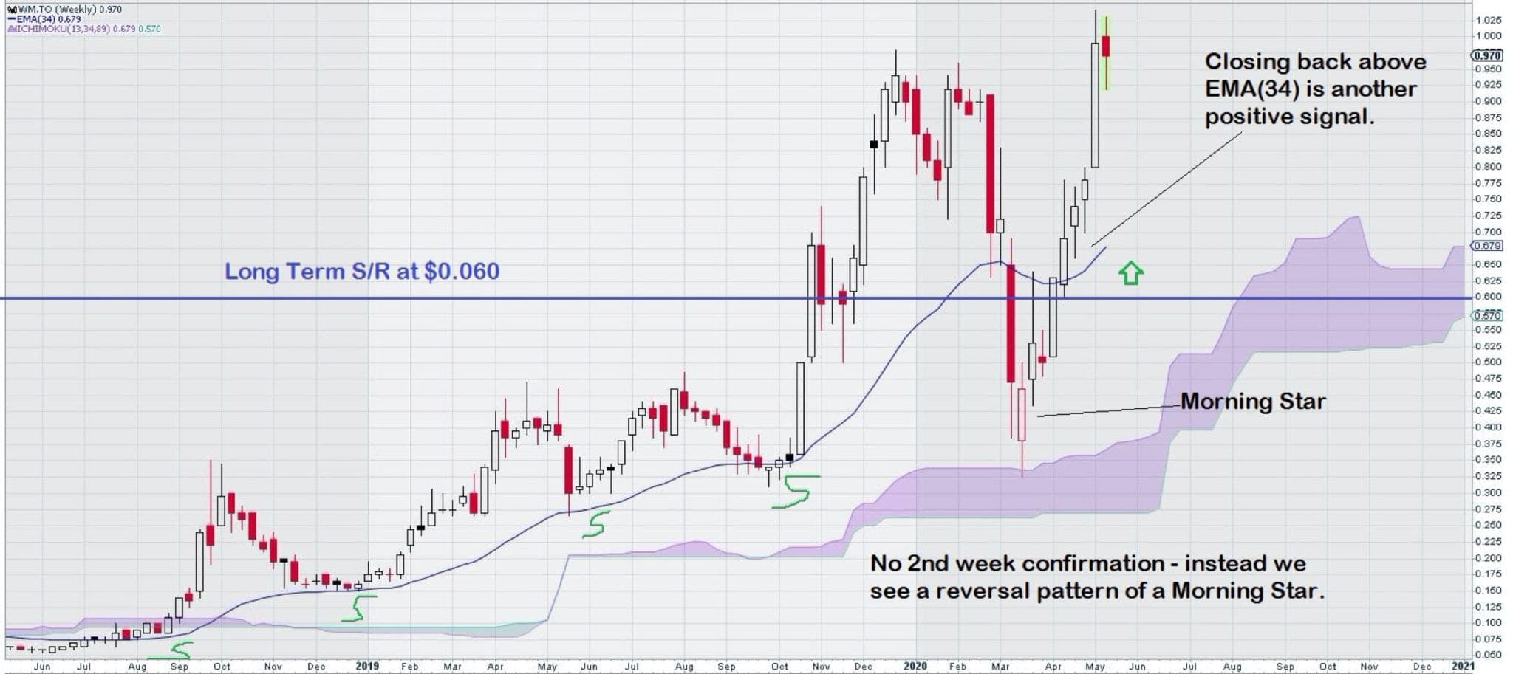Select the Long Term S/R annotation label

pyautogui.click(x=362, y=271)
